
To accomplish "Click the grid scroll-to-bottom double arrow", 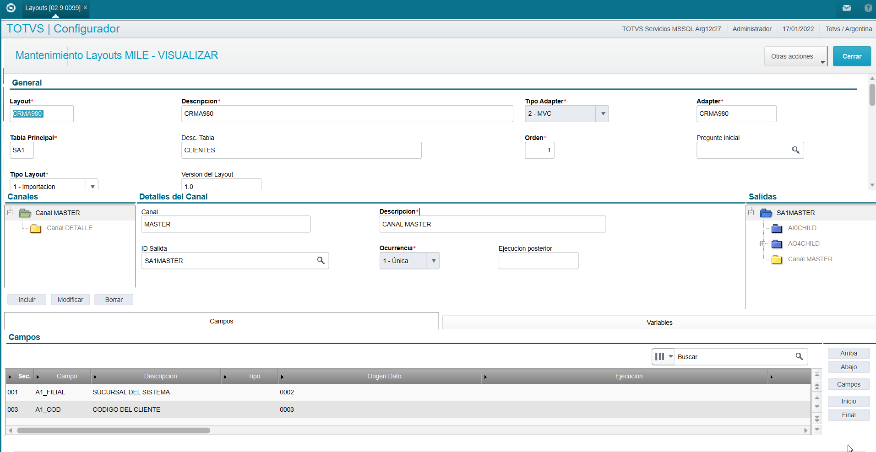I will point(817,418).
